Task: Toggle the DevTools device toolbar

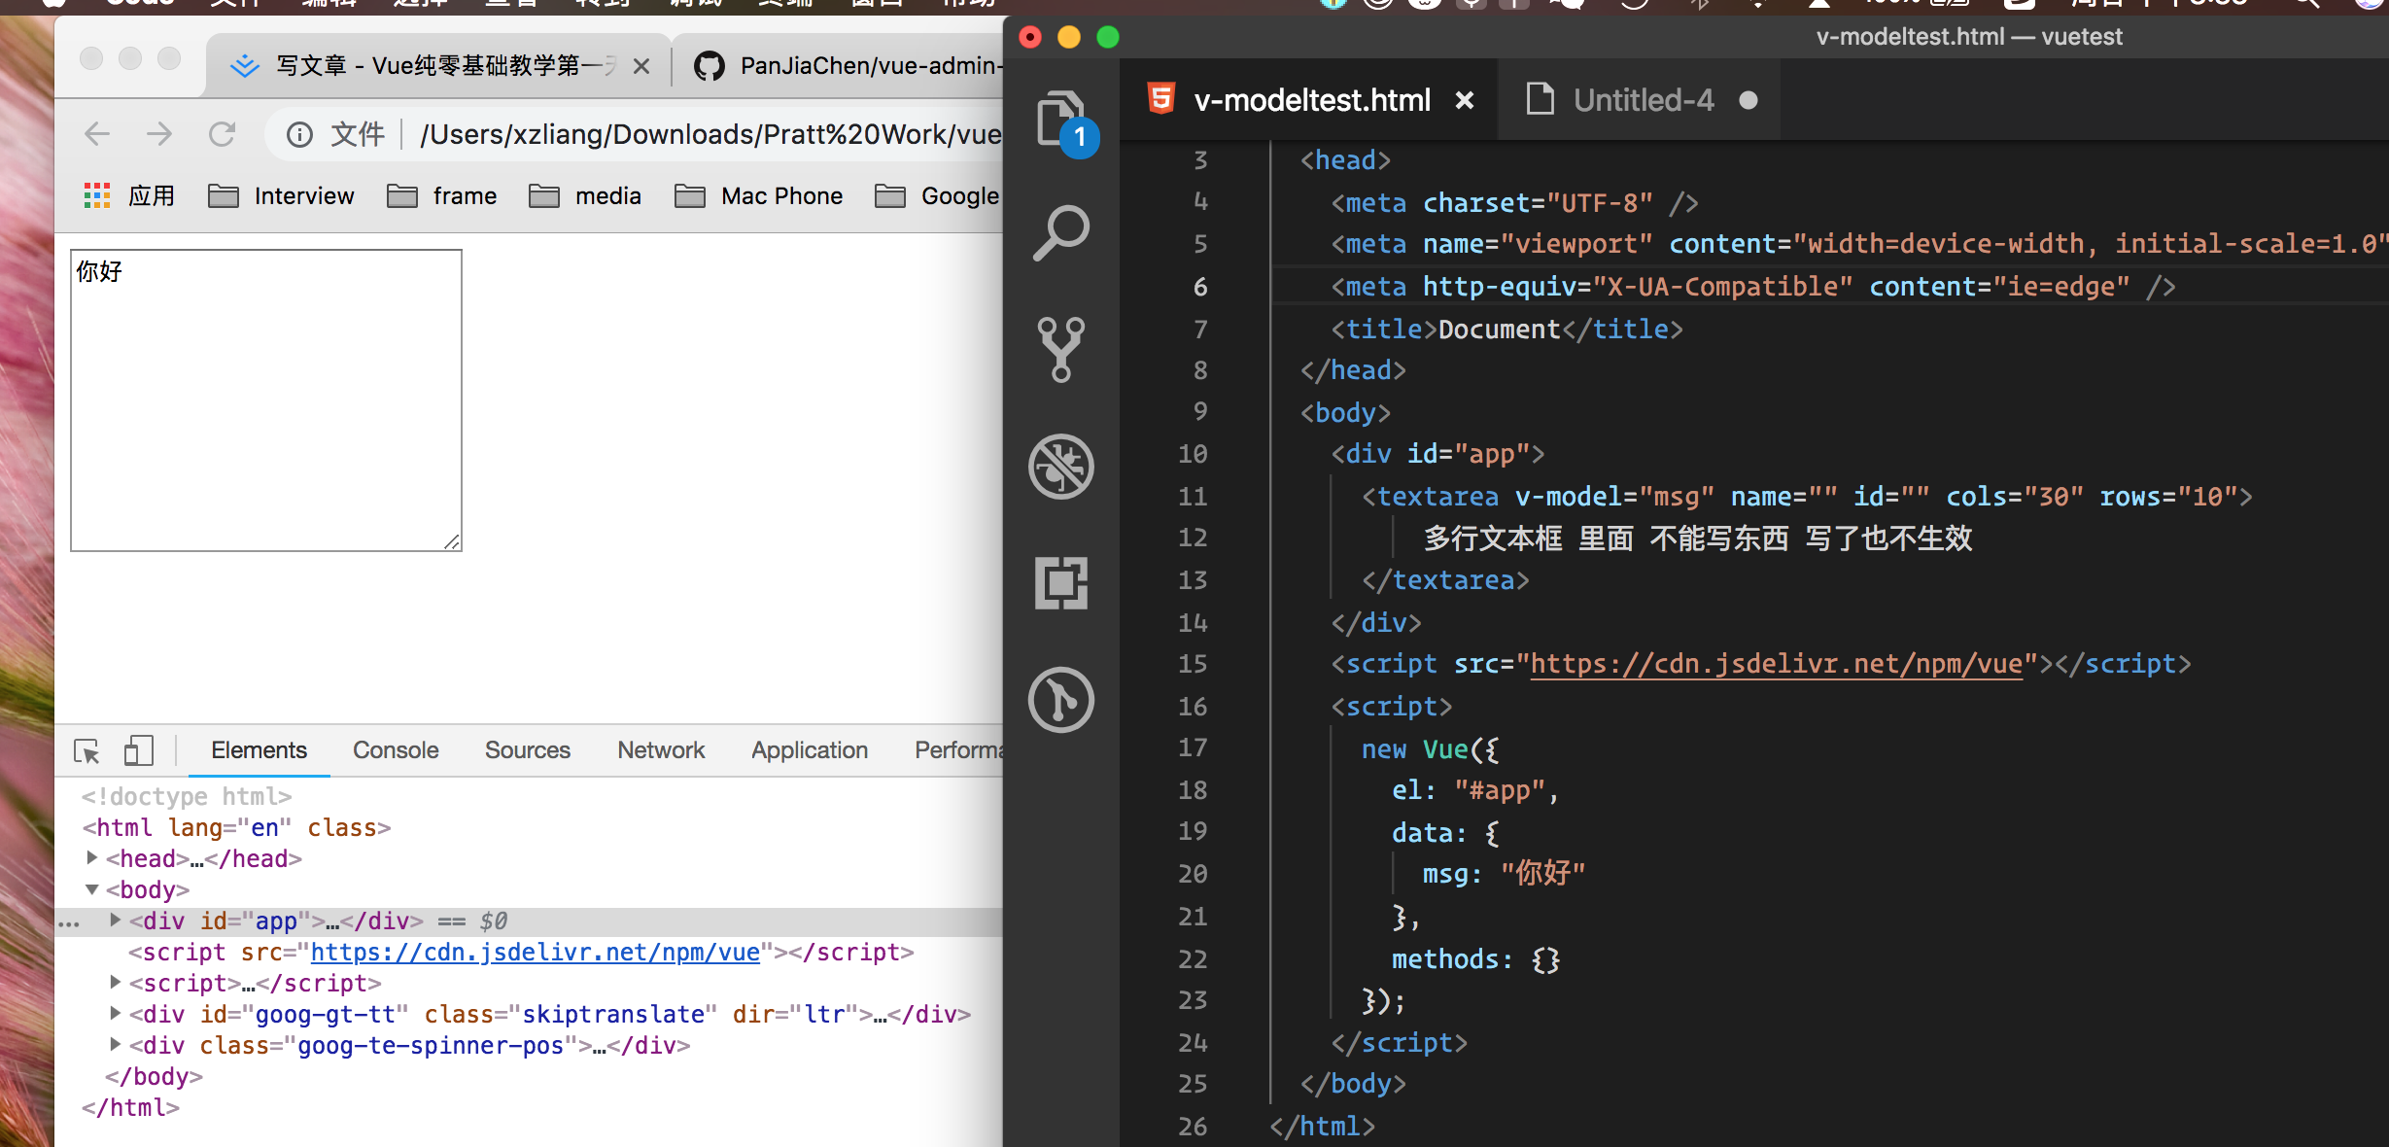Action: point(138,750)
